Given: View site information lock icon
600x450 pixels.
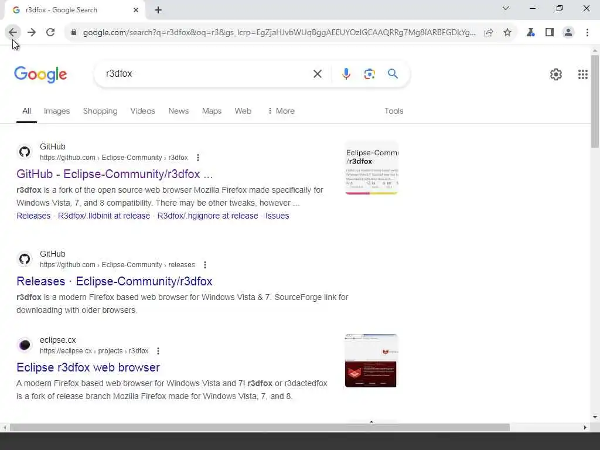Looking at the screenshot, I should click(74, 33).
